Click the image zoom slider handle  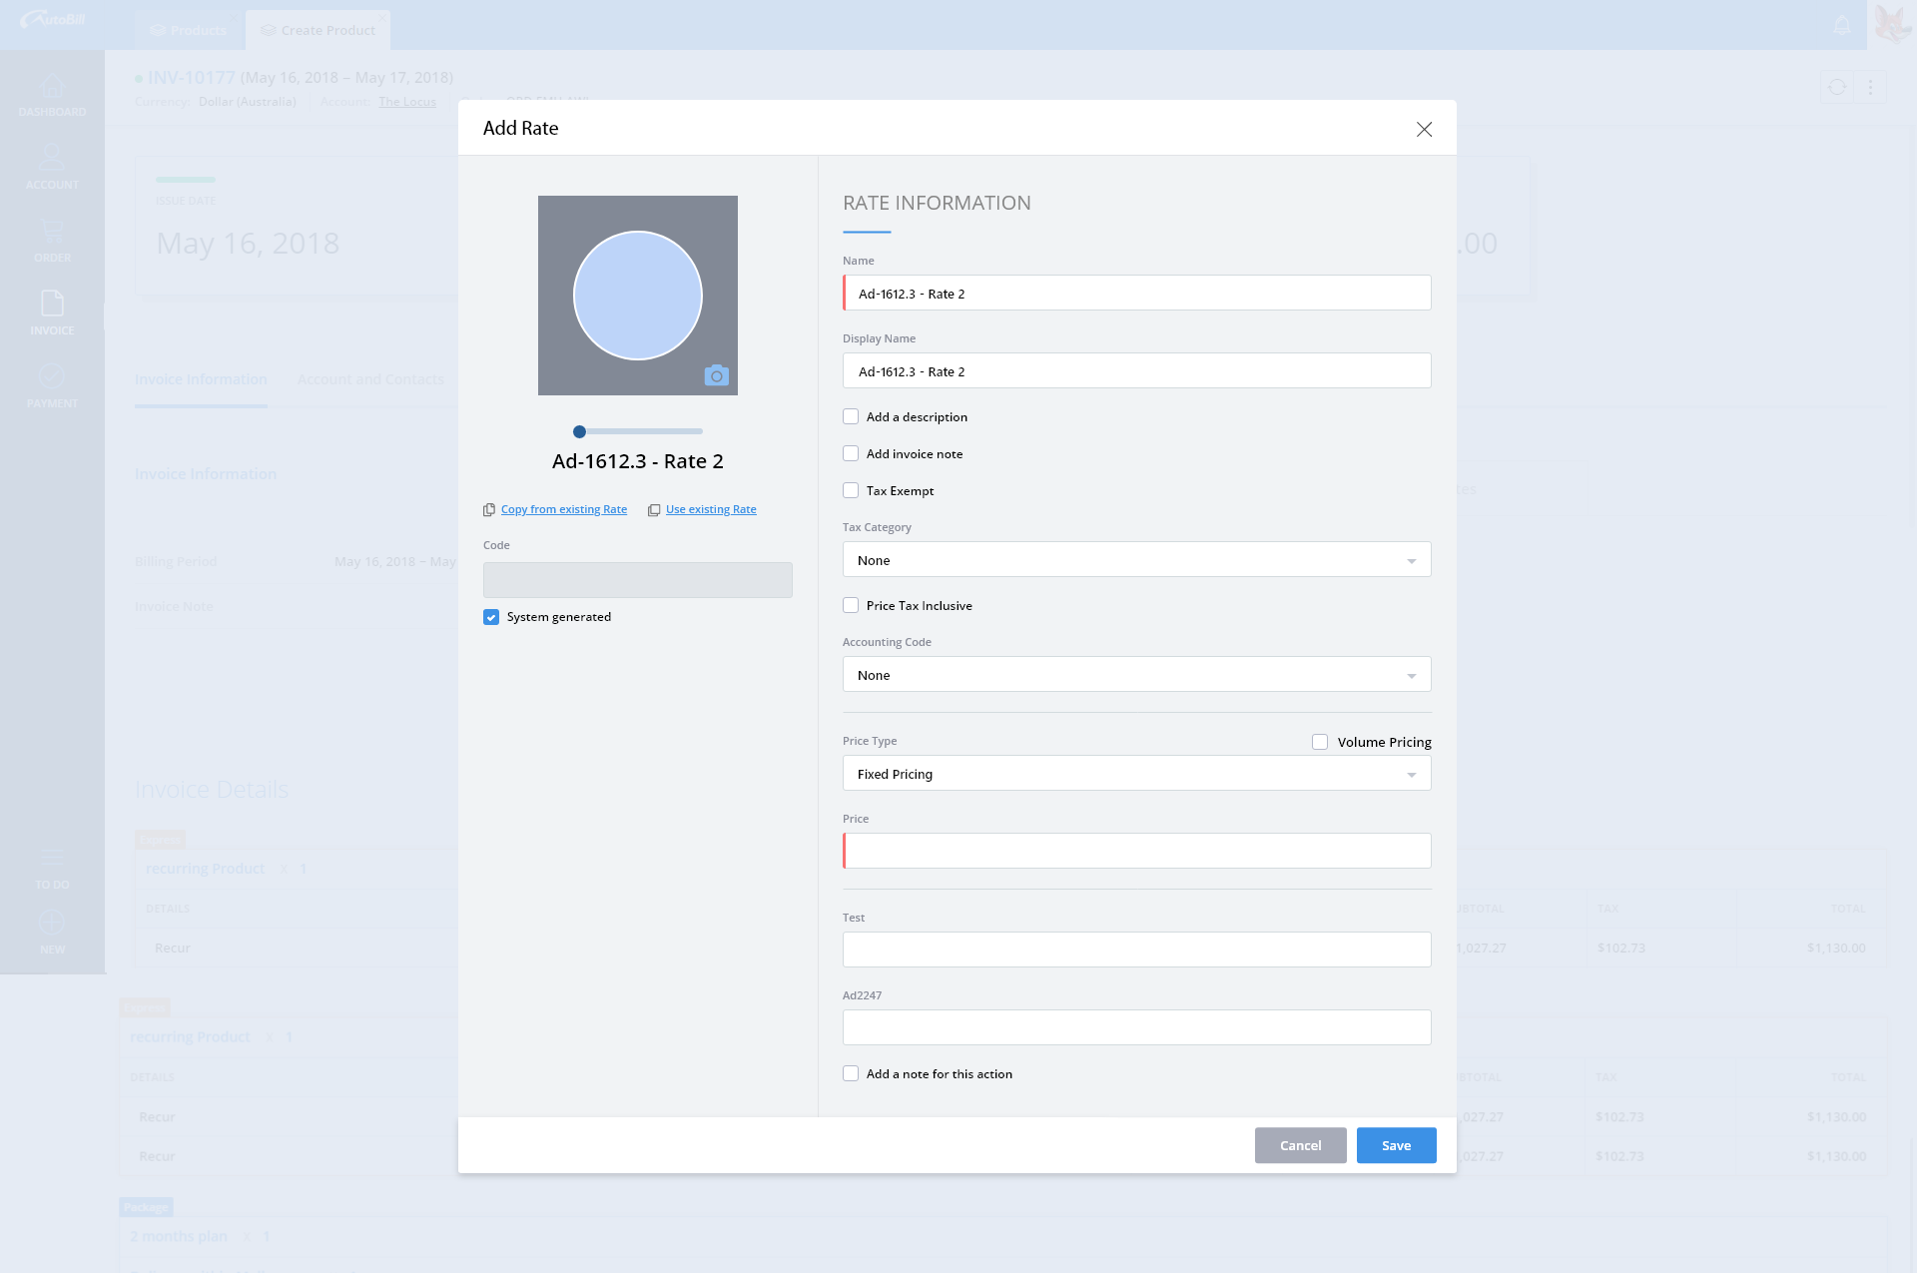click(x=579, y=431)
